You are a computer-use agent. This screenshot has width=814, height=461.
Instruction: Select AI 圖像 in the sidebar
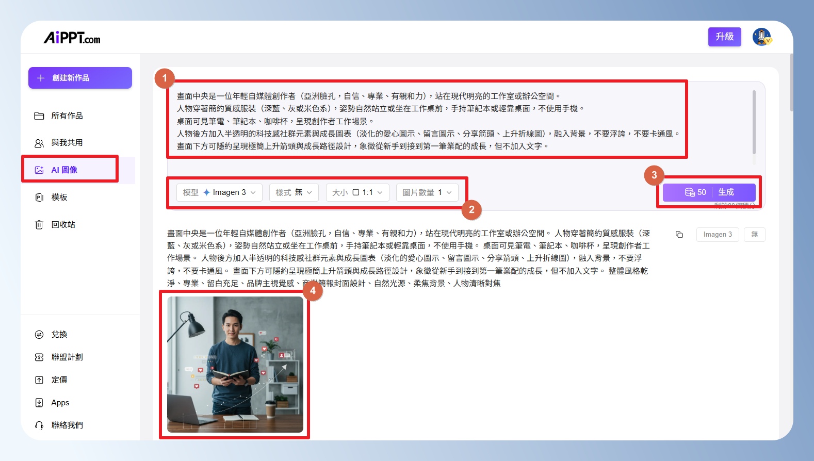click(x=64, y=170)
